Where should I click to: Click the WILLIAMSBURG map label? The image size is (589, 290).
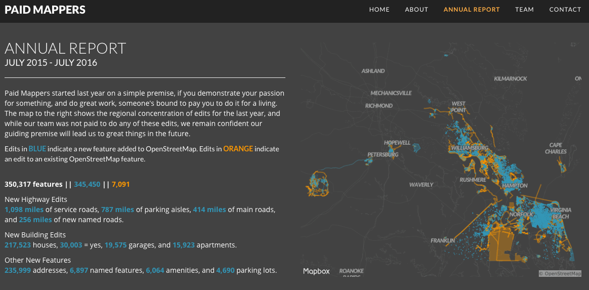point(470,148)
